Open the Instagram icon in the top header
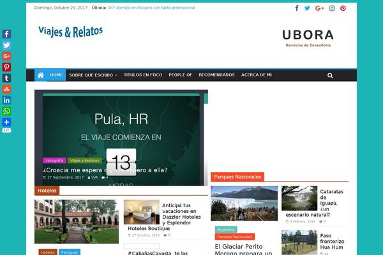The width and height of the screenshot is (383, 255). click(332, 8)
